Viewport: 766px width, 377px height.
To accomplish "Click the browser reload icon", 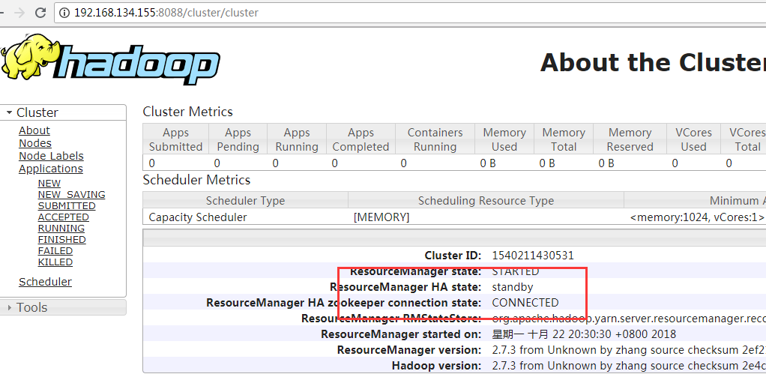I will [x=40, y=13].
